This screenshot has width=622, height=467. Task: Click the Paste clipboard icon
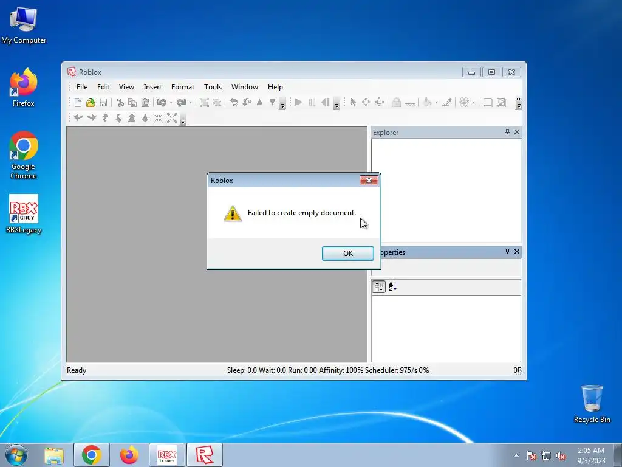pyautogui.click(x=146, y=102)
